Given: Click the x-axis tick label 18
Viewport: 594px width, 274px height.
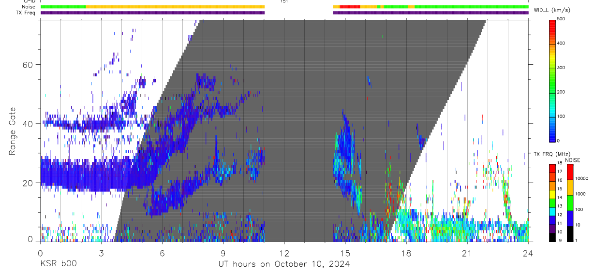Looking at the screenshot, I should click(406, 253).
